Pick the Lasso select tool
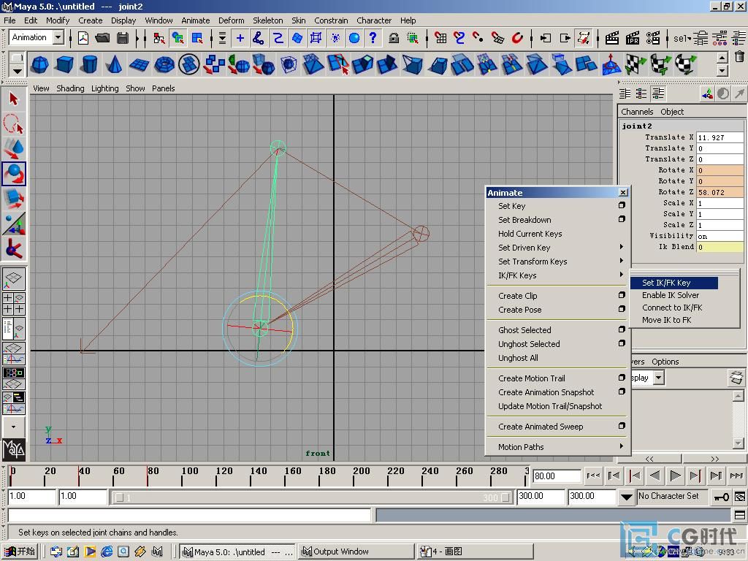The height and width of the screenshot is (561, 748). pos(13,123)
